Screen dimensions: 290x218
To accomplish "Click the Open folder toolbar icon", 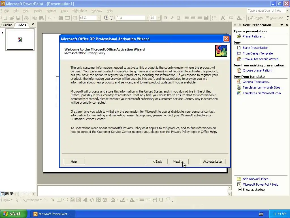I will tap(12, 18).
